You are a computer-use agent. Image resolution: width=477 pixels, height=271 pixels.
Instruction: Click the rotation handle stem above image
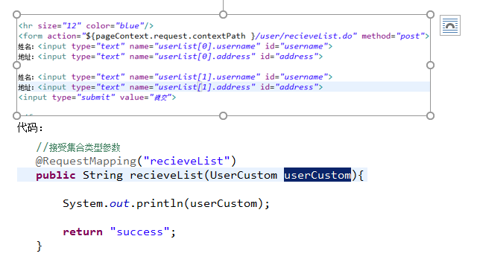tap(224, 5)
